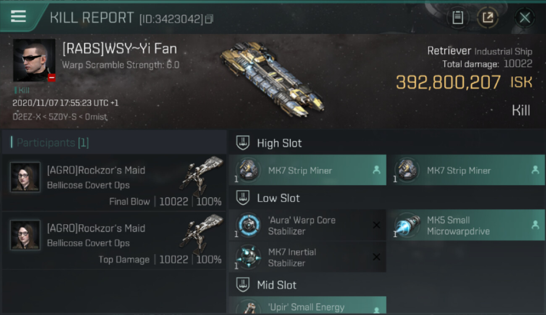546x315 pixels.
Task: Tap the MK7 Inertial Stabilizer icon
Action: point(248,257)
